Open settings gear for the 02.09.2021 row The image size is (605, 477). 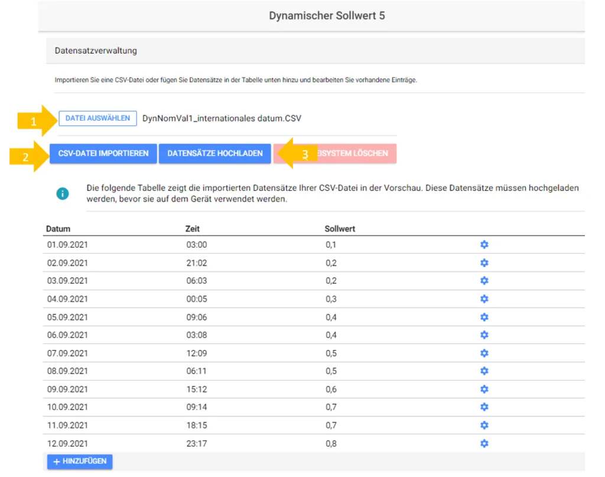[x=484, y=263]
